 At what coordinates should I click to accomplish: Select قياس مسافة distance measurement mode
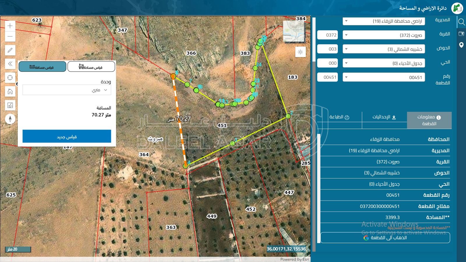[42, 67]
